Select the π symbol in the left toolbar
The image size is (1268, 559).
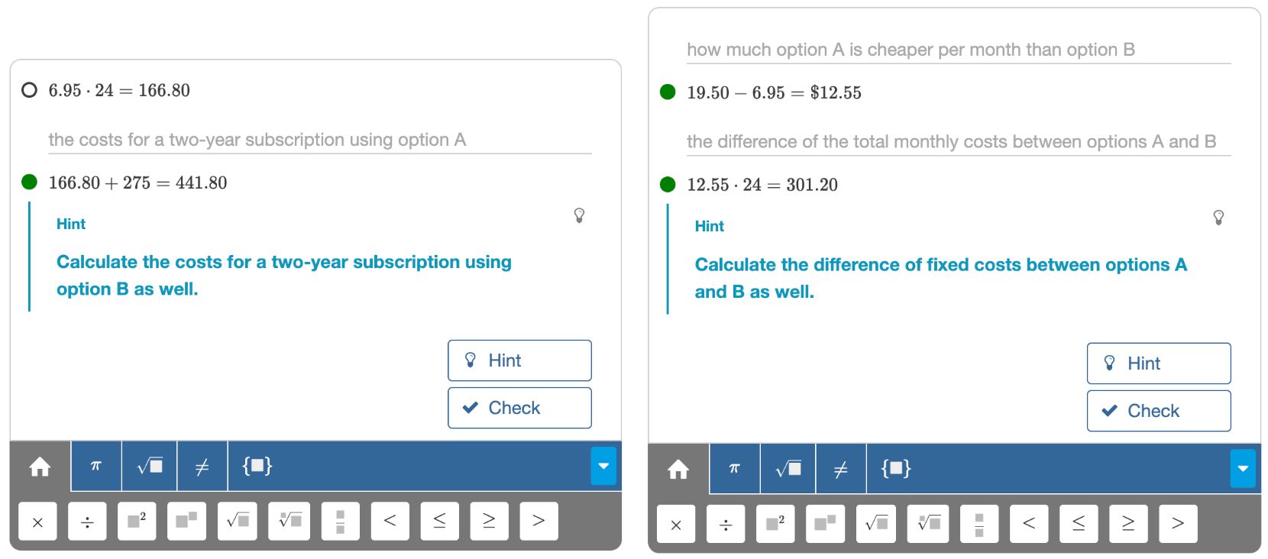point(95,466)
